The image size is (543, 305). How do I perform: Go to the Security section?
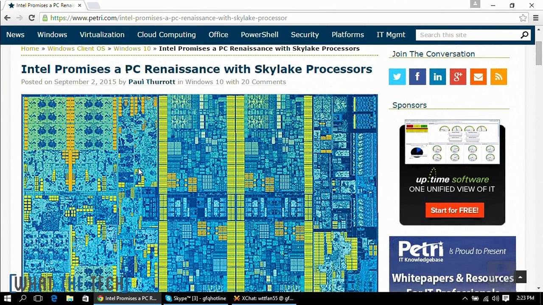pos(305,35)
